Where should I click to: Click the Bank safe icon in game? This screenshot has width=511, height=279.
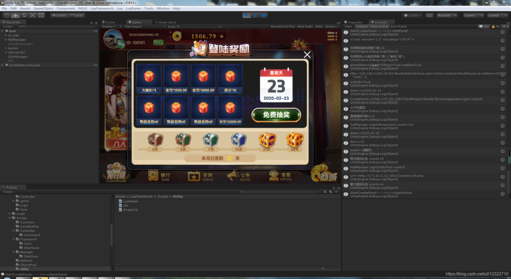(152, 176)
